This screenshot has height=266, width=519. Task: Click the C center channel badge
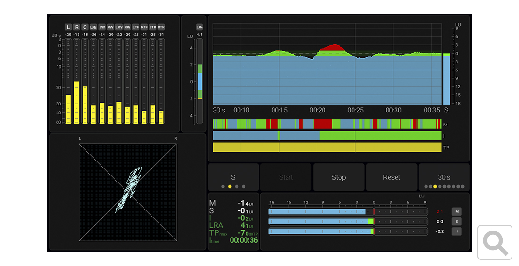pyautogui.click(x=85, y=27)
